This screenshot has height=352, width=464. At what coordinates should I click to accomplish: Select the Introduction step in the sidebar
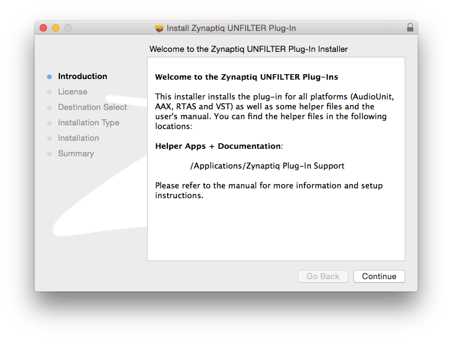pos(83,77)
